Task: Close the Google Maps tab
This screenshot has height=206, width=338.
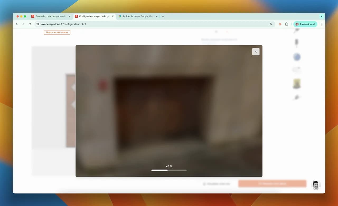Action: [x=156, y=16]
